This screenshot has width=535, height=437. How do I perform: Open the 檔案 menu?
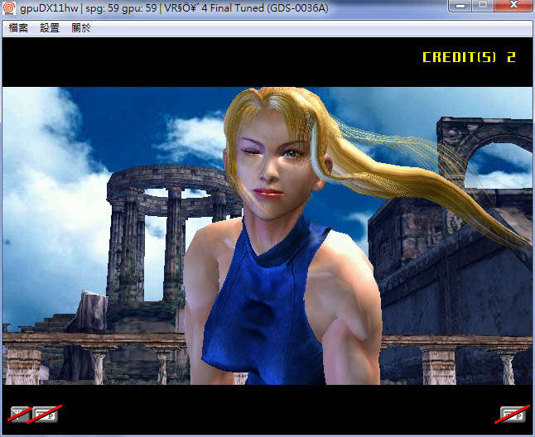pyautogui.click(x=18, y=28)
